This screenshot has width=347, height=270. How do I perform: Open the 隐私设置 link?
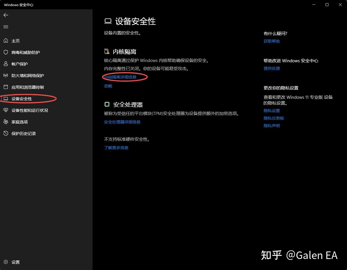coord(272,111)
